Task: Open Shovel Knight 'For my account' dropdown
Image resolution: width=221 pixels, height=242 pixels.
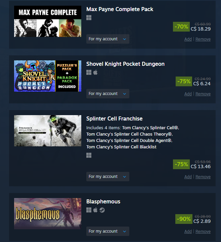Action: pos(107,94)
